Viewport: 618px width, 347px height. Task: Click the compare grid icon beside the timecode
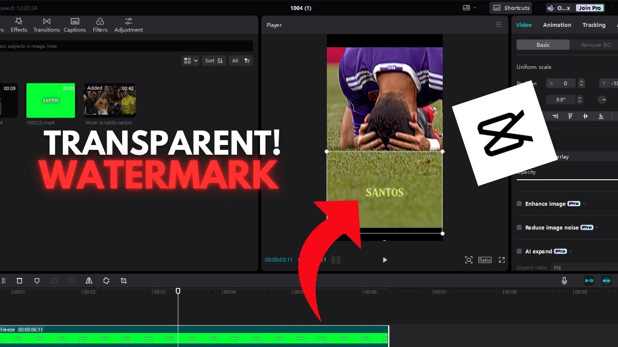[x=336, y=260]
